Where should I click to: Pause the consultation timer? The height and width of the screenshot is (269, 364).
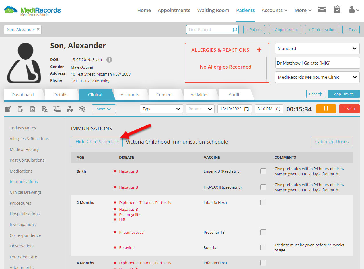pos(326,109)
